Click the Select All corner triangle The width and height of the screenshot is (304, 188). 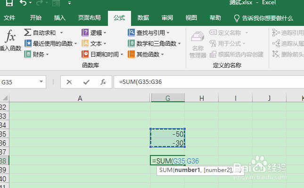5,98
